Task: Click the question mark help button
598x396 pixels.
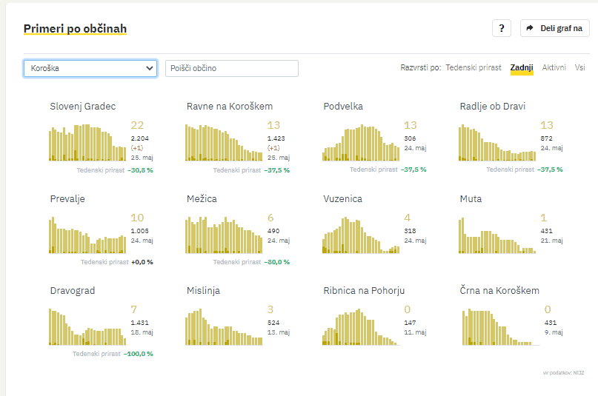Action: (x=502, y=28)
